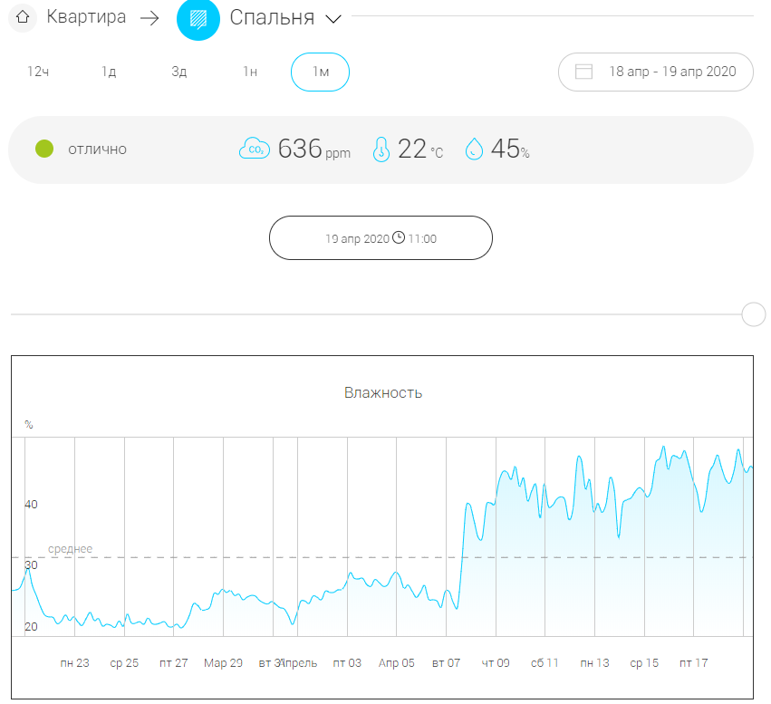Select the 1н weekly range
This screenshot has width=771, height=704.
[250, 72]
